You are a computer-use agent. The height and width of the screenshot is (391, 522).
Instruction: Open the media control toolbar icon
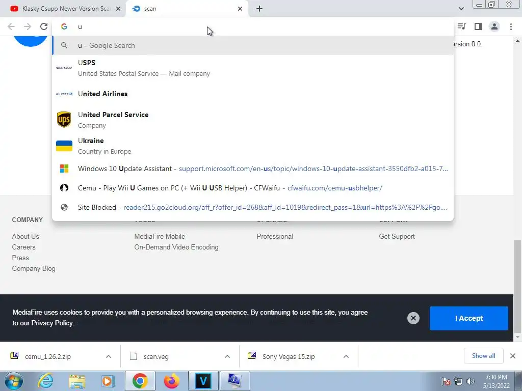point(461,26)
